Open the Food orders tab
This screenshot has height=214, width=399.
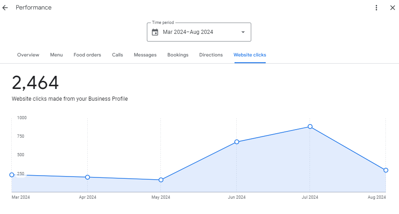(x=87, y=55)
